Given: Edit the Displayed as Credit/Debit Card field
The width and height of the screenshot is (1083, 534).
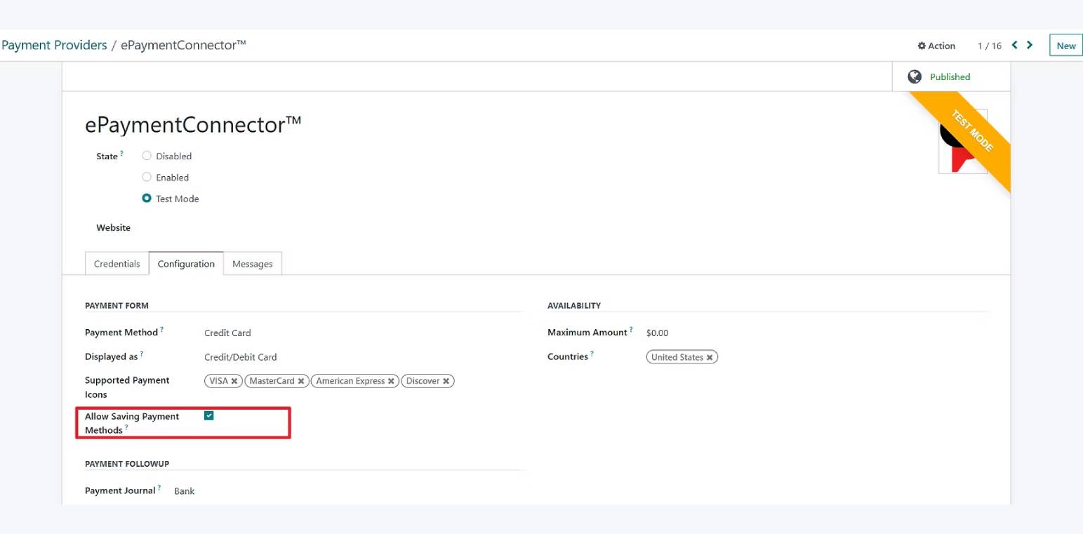Looking at the screenshot, I should click(x=241, y=357).
